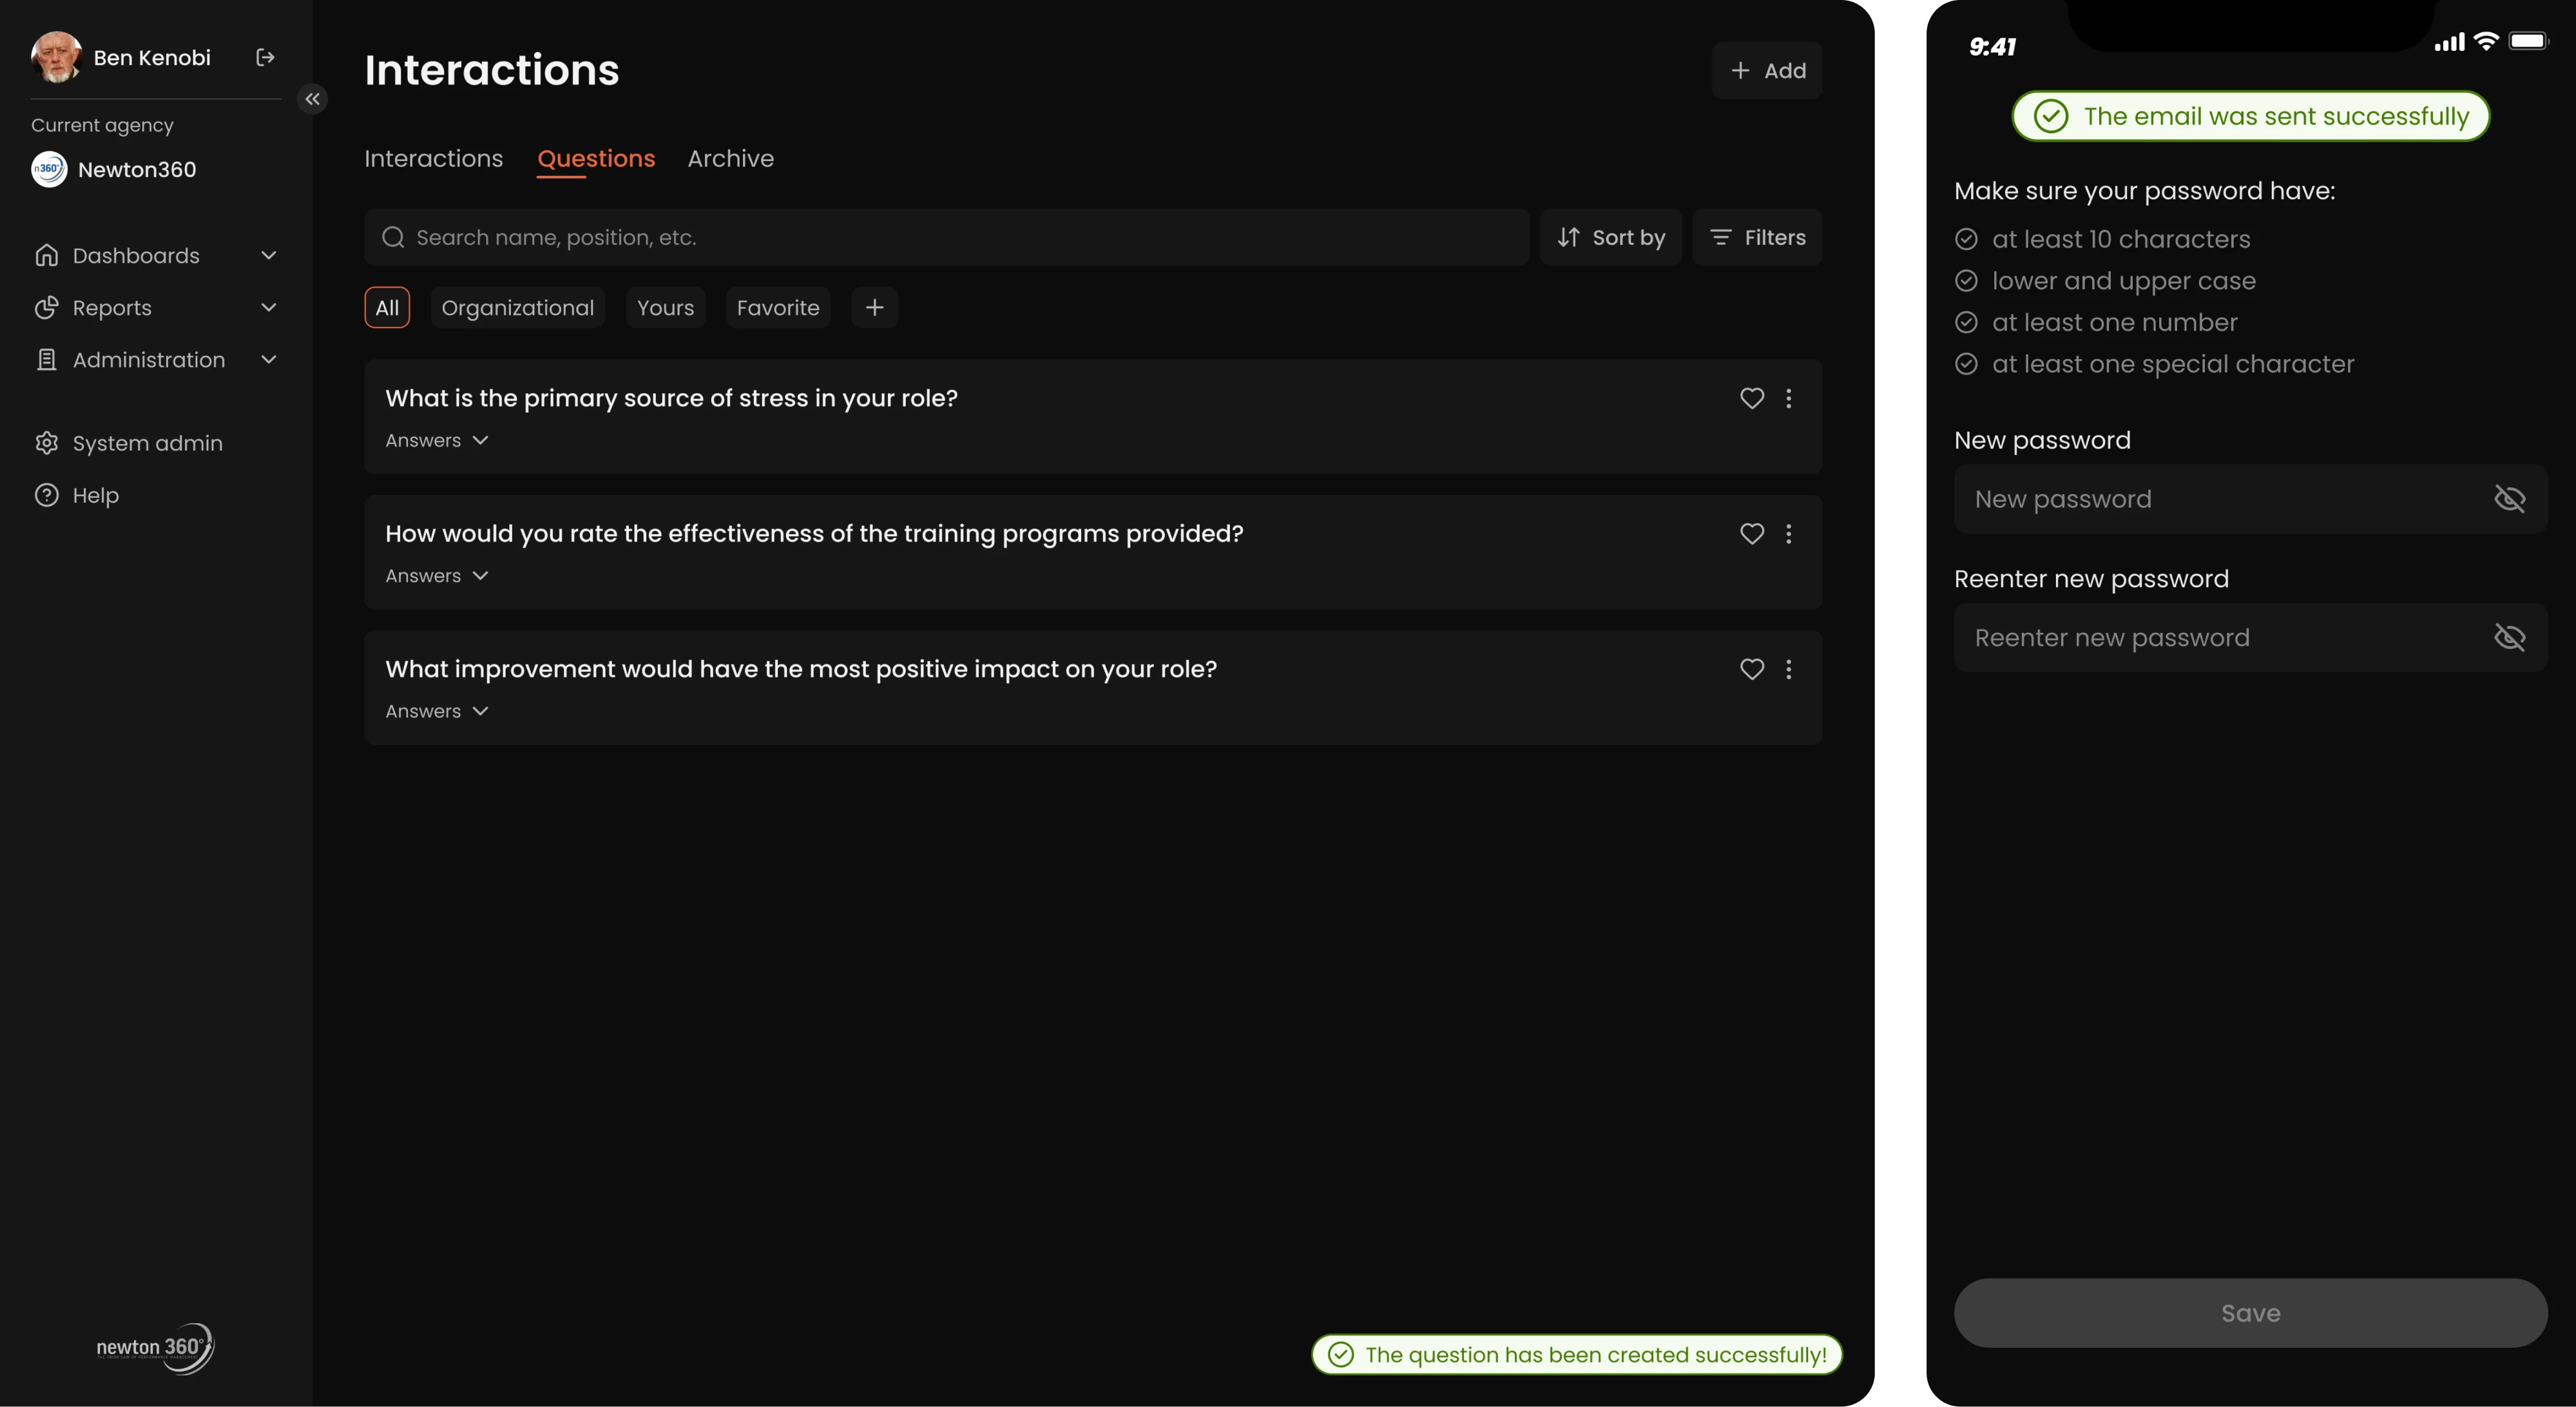This screenshot has height=1407, width=2576.
Task: Click the phone battery status icon
Action: click(x=2529, y=41)
